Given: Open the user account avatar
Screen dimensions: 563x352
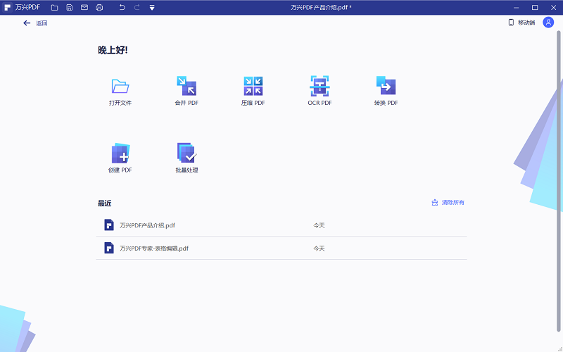Looking at the screenshot, I should (x=548, y=23).
